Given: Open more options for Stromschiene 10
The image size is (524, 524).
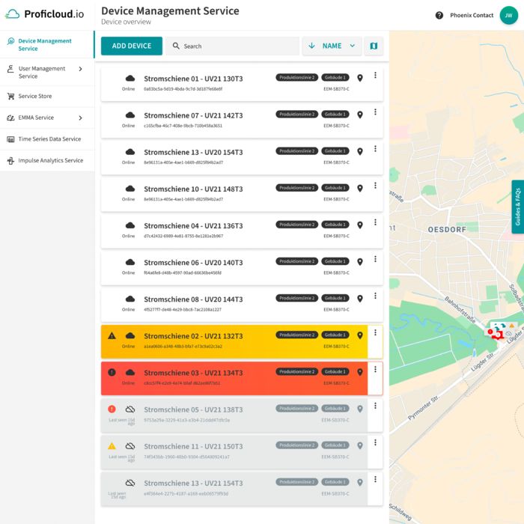Looking at the screenshot, I should click(x=375, y=186).
